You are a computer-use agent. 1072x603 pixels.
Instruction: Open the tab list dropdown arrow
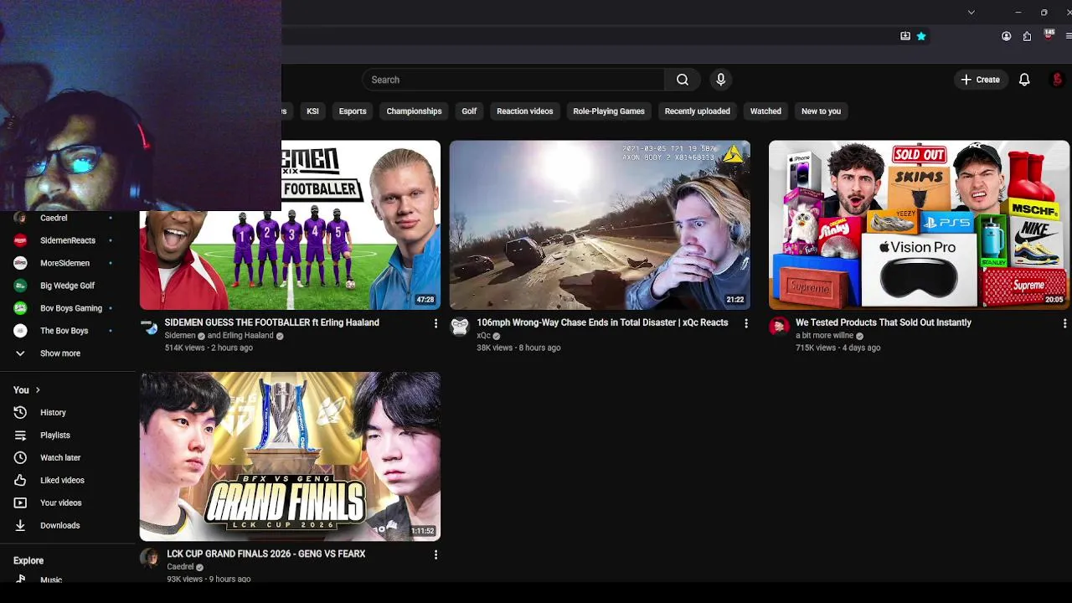(x=971, y=13)
